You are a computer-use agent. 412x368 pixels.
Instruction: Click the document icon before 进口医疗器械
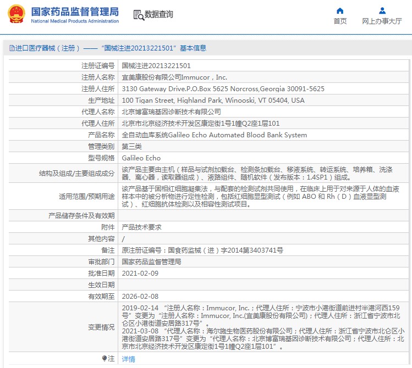coord(12,48)
